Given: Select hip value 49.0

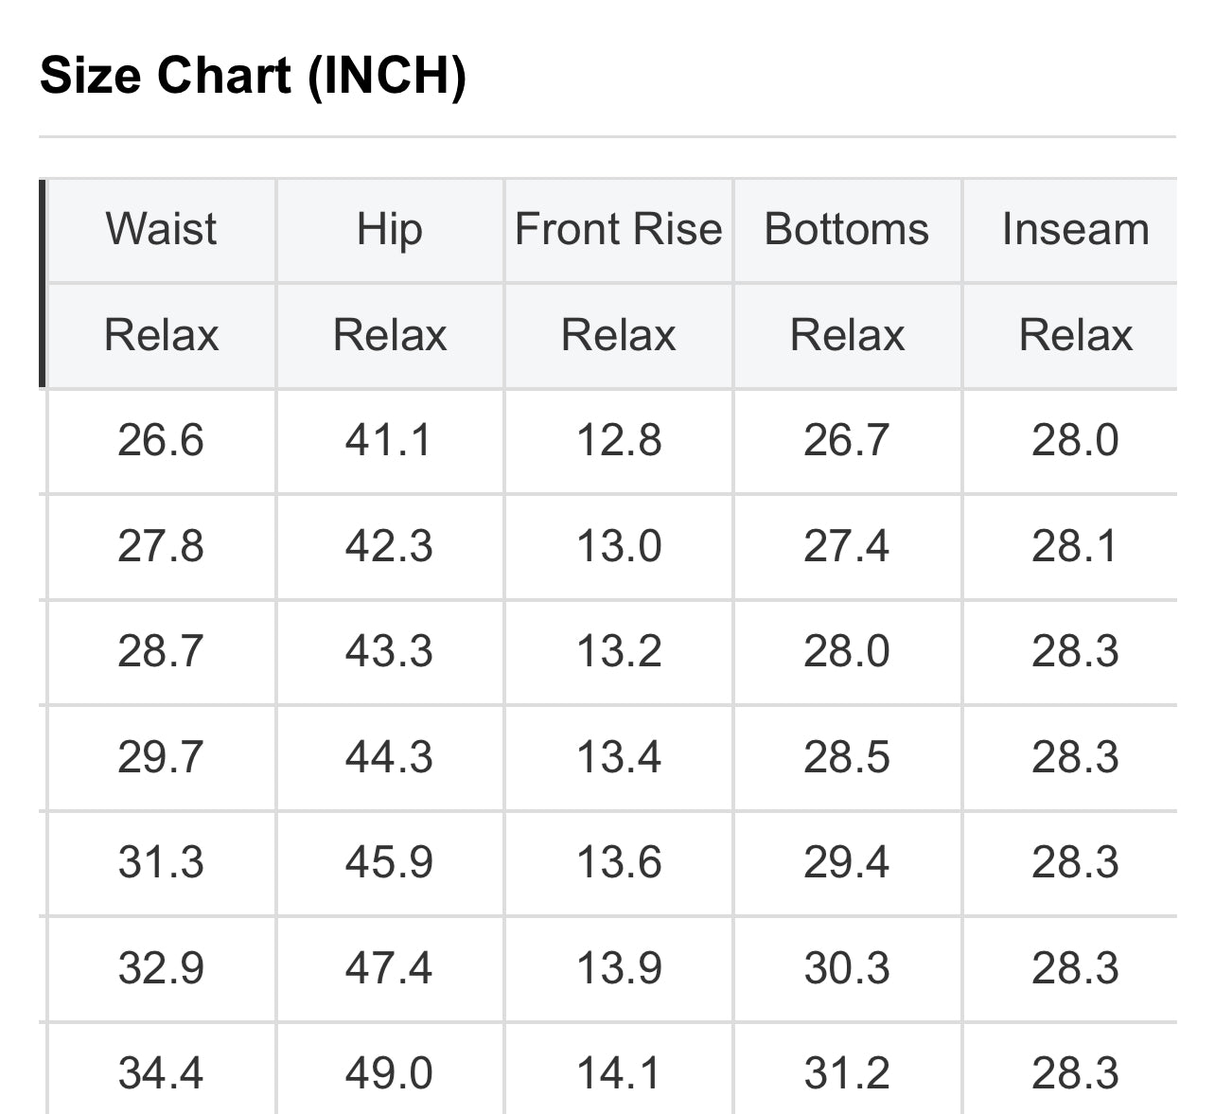Looking at the screenshot, I should tap(389, 1073).
